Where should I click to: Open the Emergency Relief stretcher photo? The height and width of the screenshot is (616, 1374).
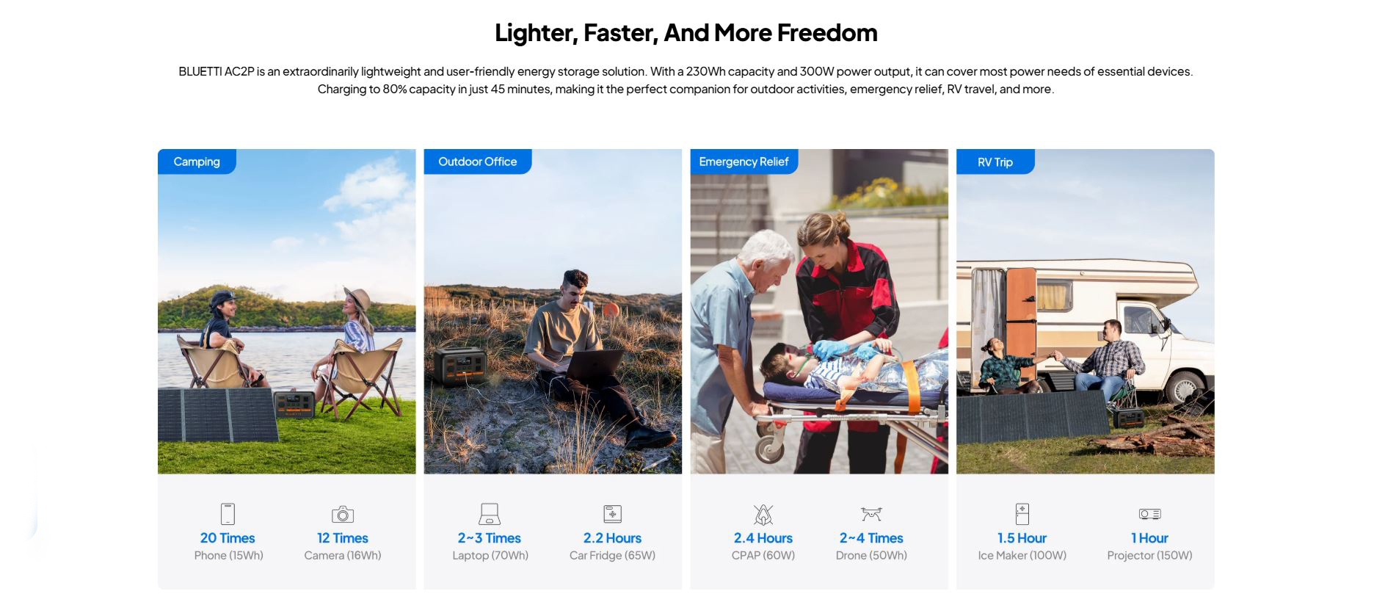pyautogui.click(x=819, y=323)
